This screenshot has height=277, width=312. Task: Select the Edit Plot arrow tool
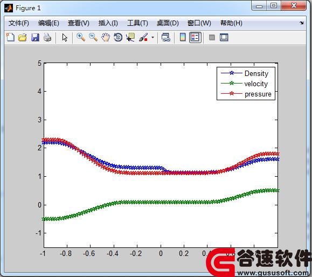pos(65,37)
